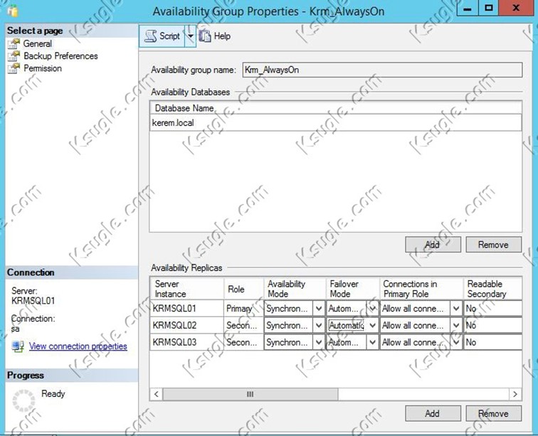Click the window title bar app icon
The width and height of the screenshot is (538, 436).
(13, 11)
